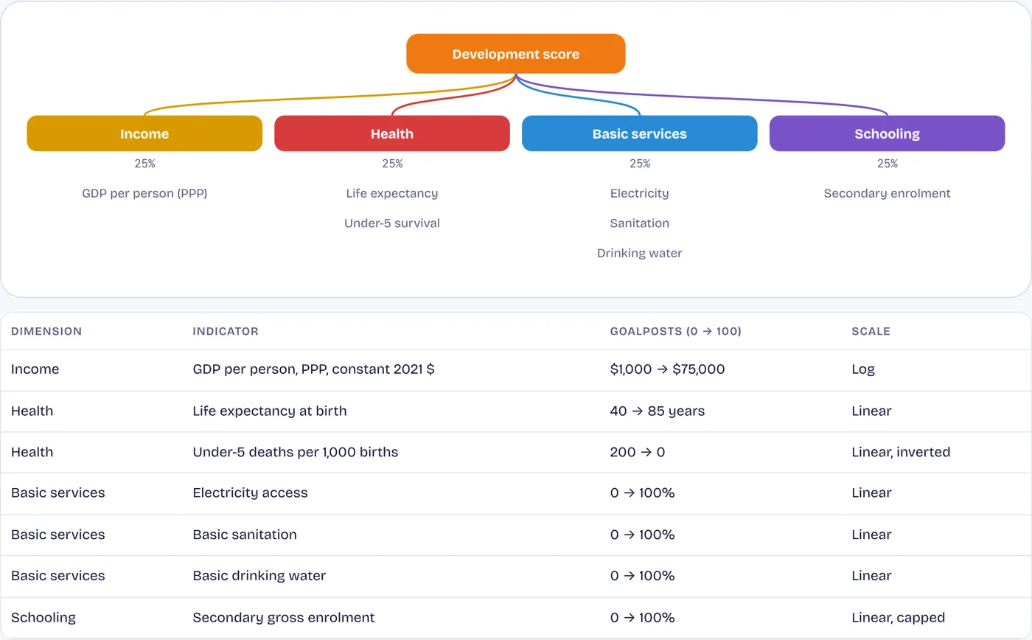Viewport: 1032px width, 640px height.
Task: Click 'Drinking water' under the Basic services box
Action: (640, 253)
